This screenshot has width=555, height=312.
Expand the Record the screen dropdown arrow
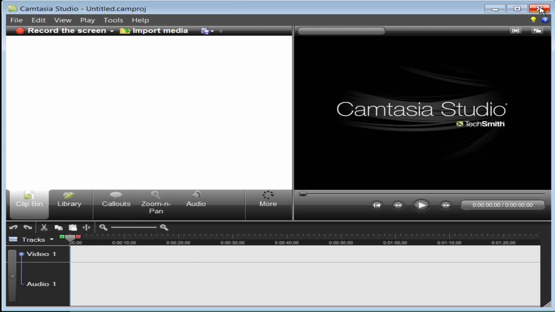111,31
